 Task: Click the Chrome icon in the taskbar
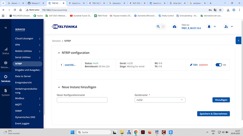[x=136, y=132]
